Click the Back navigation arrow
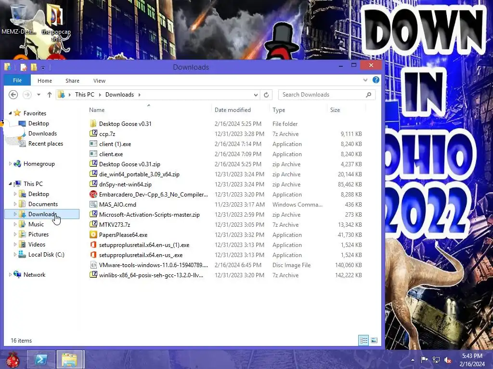The image size is (493, 369). [x=13, y=95]
